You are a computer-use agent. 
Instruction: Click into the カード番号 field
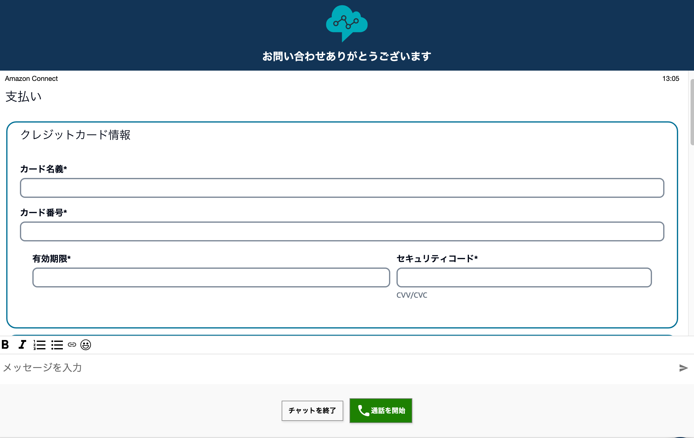pos(342,231)
